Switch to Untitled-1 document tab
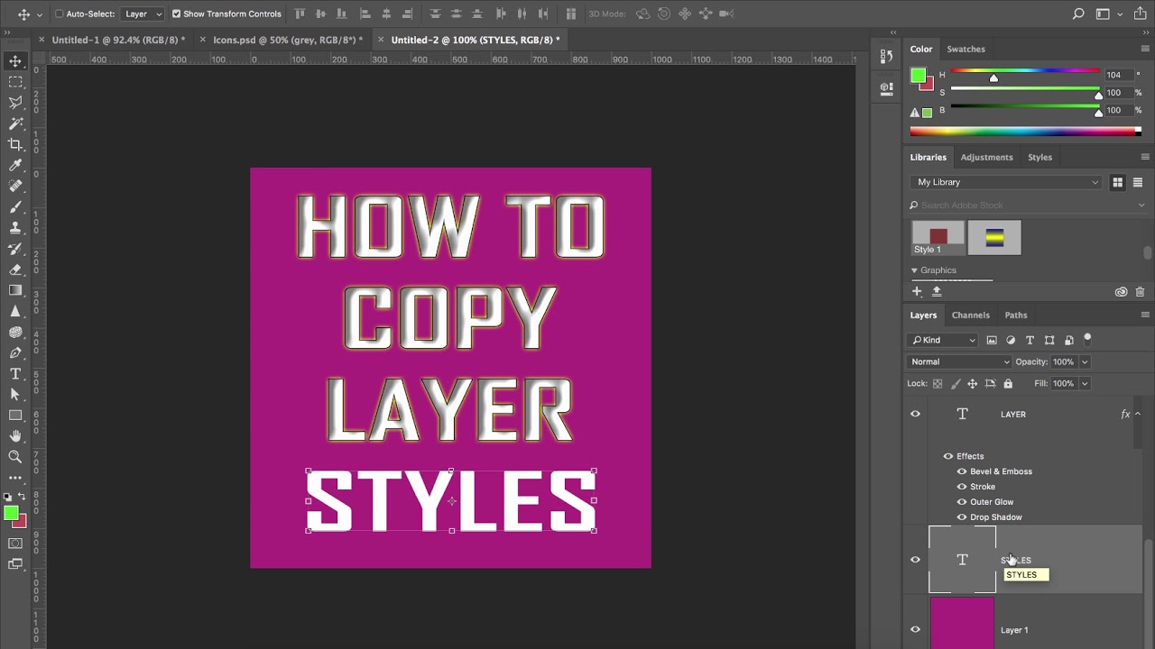Image resolution: width=1155 pixels, height=649 pixels. (118, 40)
